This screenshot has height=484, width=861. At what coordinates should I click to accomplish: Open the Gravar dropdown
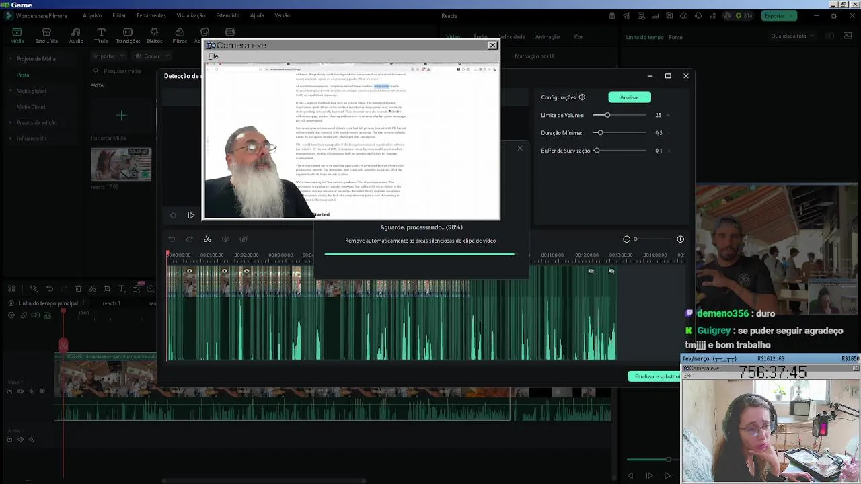tap(152, 56)
